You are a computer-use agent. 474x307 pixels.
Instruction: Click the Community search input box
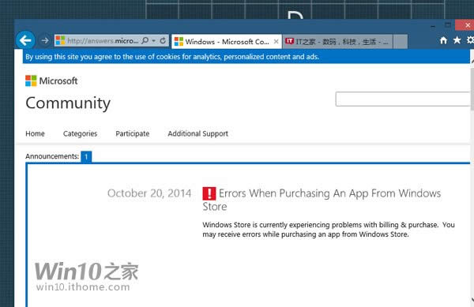pyautogui.click(x=403, y=99)
